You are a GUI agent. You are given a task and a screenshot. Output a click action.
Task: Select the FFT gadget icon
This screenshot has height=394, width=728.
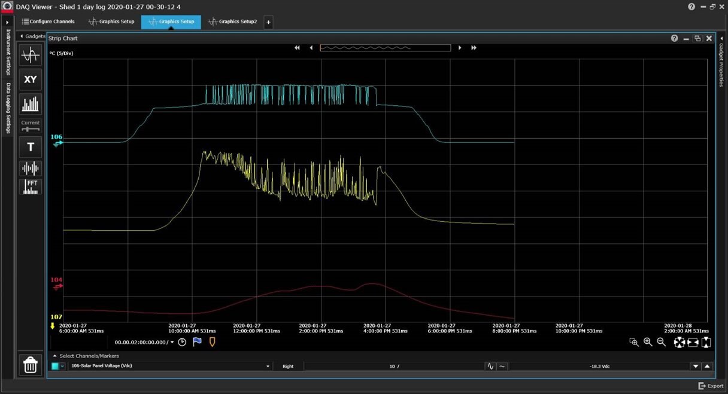[31, 187]
